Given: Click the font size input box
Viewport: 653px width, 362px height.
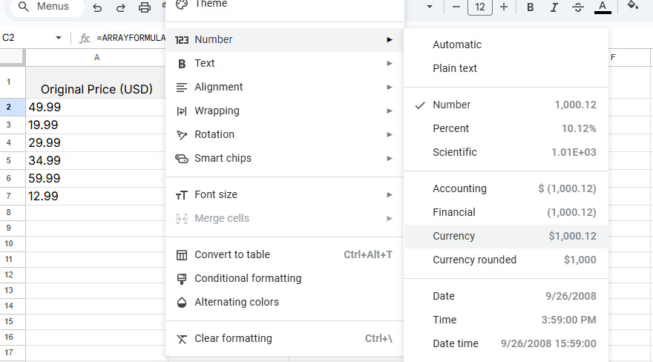Looking at the screenshot, I should [x=480, y=7].
